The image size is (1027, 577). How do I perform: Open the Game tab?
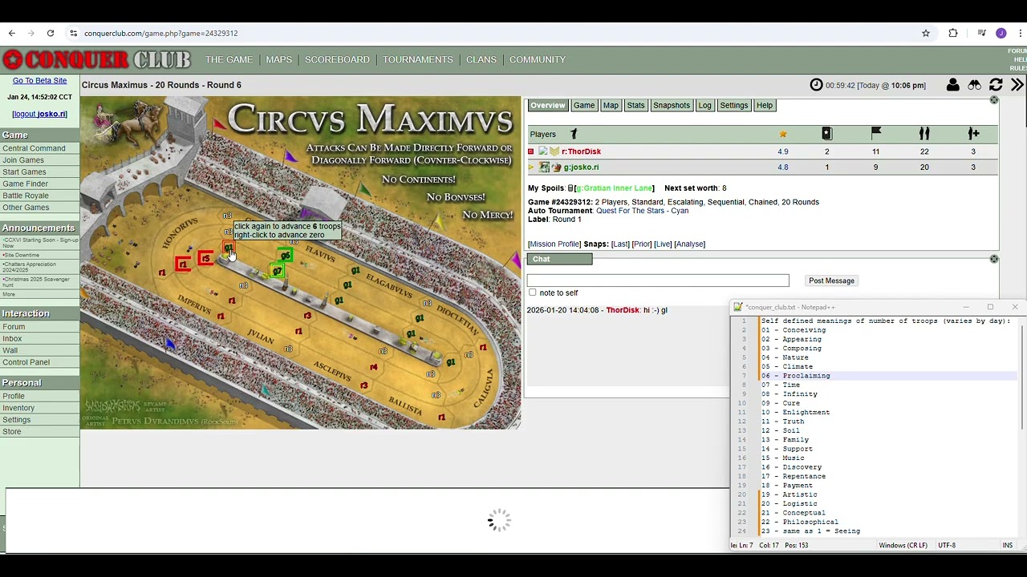[x=584, y=106]
